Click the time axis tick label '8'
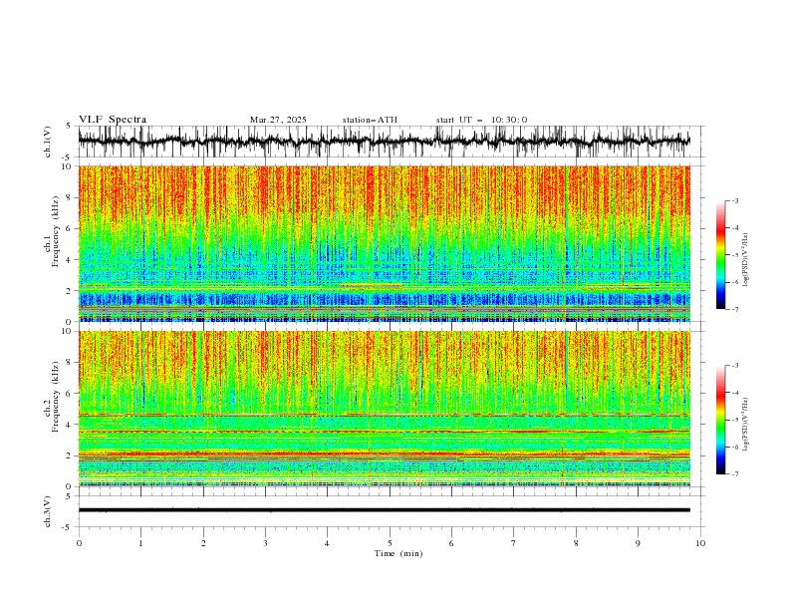Image resolution: width=789 pixels, height=610 pixels. click(x=576, y=543)
